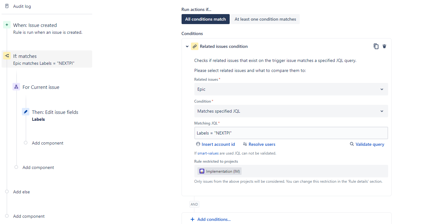Delete the Related issues condition
The width and height of the screenshot is (430, 224).
[x=384, y=46]
